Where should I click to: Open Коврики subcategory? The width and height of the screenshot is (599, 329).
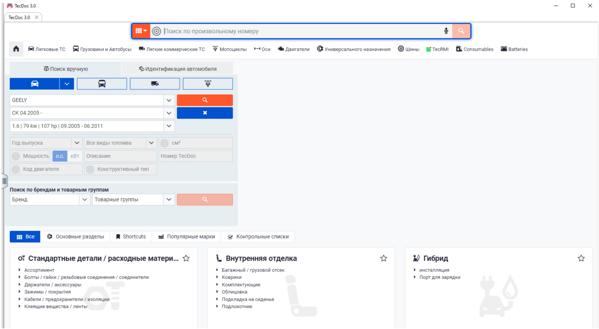(x=231, y=277)
